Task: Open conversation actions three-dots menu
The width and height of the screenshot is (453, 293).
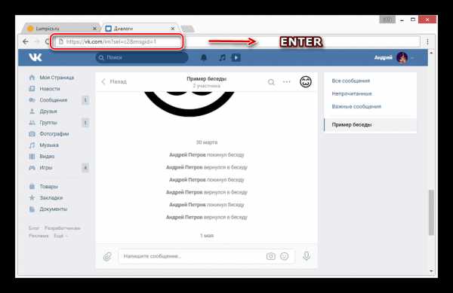Action: click(x=287, y=82)
